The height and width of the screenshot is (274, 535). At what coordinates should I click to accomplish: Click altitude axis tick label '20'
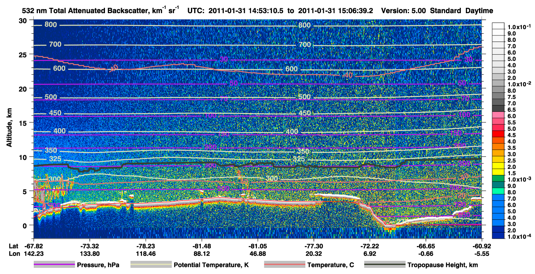pyautogui.click(x=23, y=88)
